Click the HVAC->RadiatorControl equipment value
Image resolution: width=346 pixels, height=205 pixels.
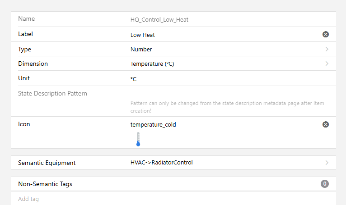161,163
